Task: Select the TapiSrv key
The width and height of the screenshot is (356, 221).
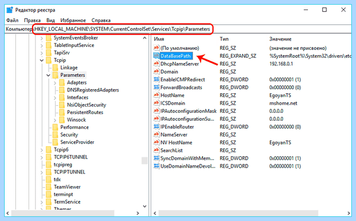Action: 62,53
